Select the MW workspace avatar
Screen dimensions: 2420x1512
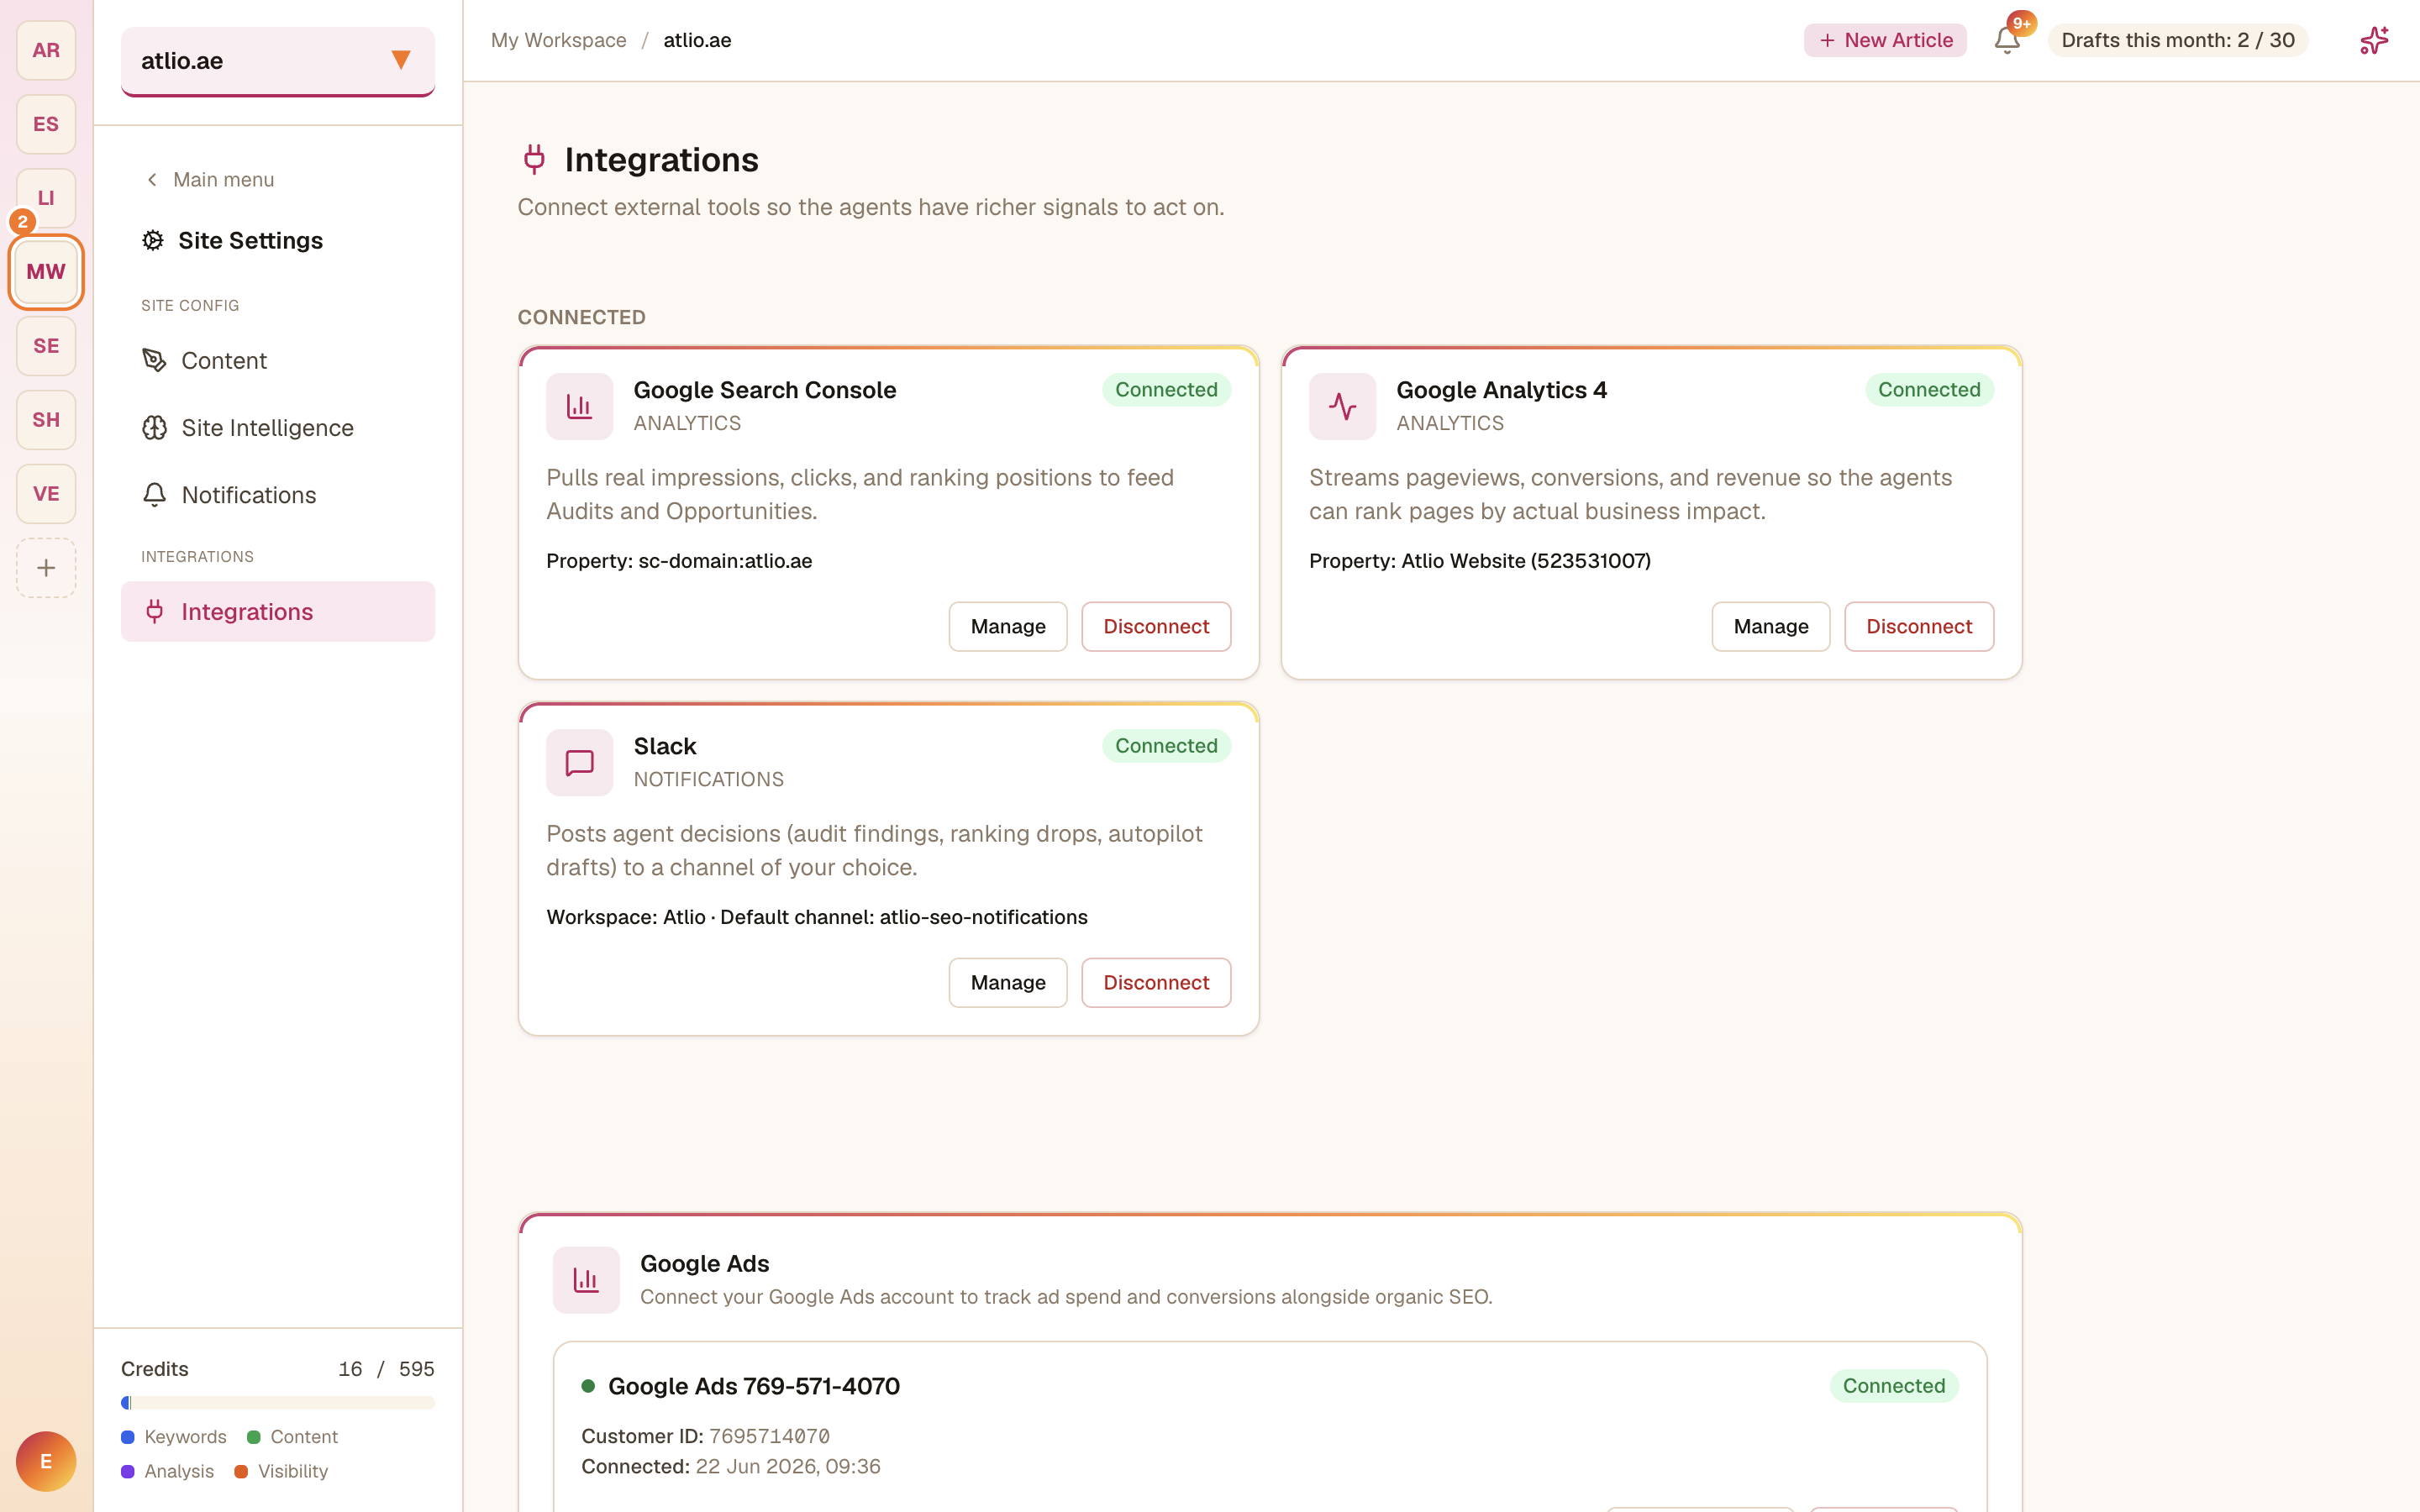[x=46, y=272]
